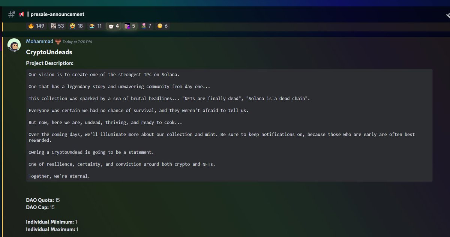This screenshot has width=450, height=237.
Task: Click line "Our vision is to create one of the strongest IPs"
Action: pos(104,74)
